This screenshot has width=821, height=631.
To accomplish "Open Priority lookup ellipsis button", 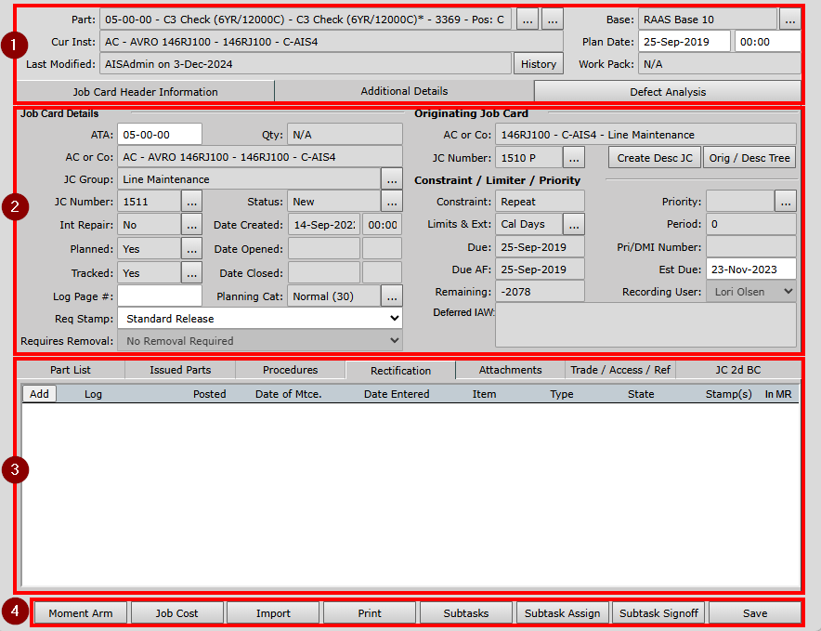I will coord(786,202).
